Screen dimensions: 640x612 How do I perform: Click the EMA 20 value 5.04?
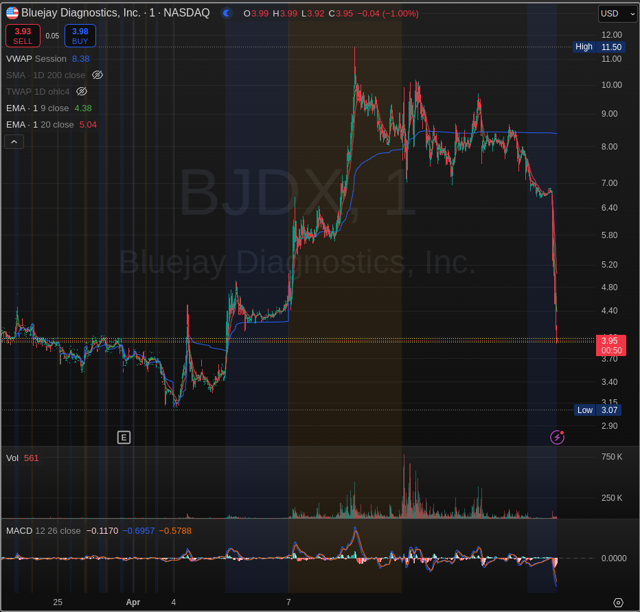click(88, 124)
